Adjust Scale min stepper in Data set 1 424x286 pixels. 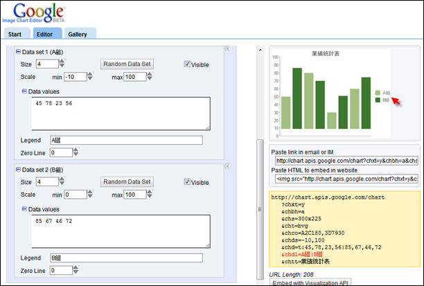click(90, 76)
